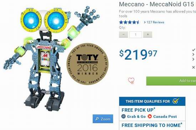Select the FREE PICK UP option heading

point(139,110)
